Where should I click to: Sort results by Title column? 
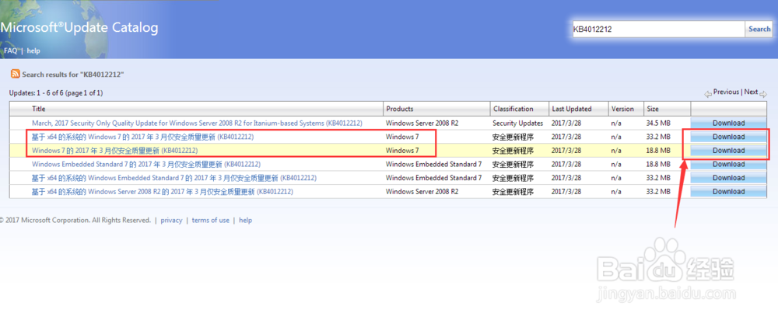(39, 109)
